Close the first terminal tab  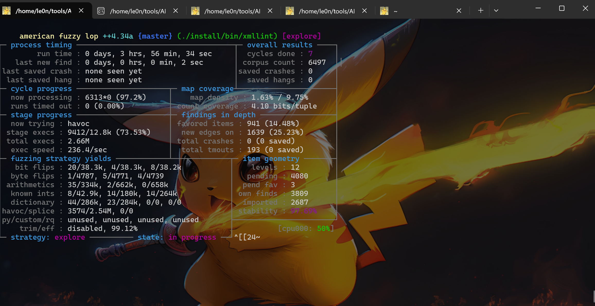[x=81, y=11]
